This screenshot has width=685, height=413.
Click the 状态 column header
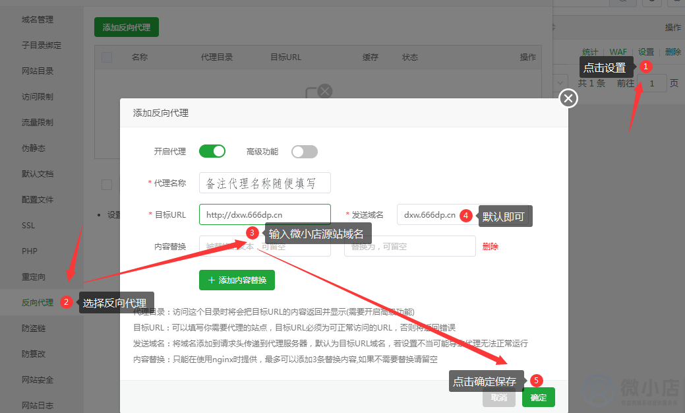410,57
